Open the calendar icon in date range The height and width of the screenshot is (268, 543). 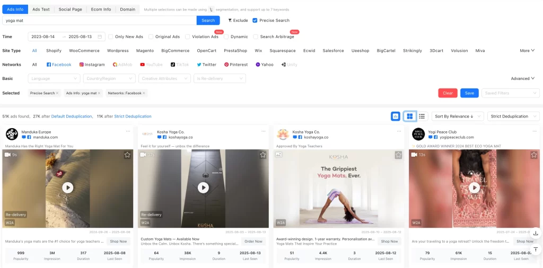point(100,37)
